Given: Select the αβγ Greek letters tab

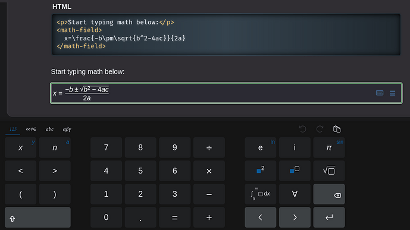Looking at the screenshot, I should [x=67, y=129].
